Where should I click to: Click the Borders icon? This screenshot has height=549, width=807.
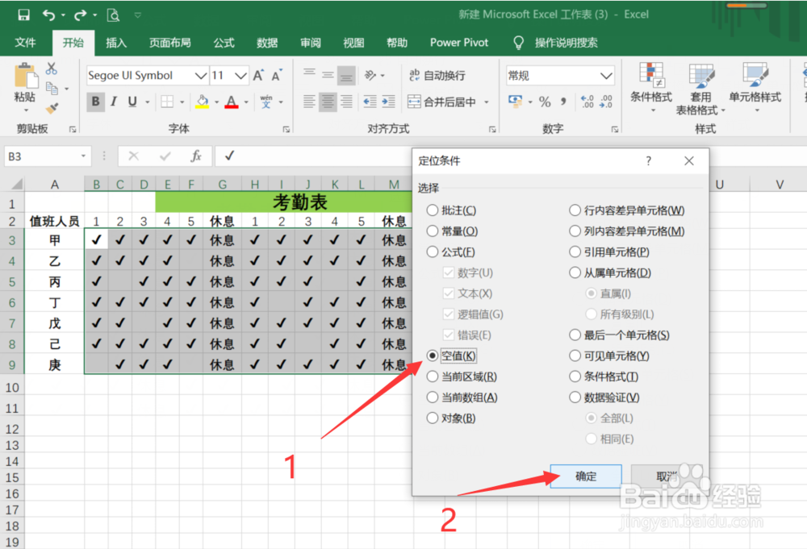click(167, 102)
